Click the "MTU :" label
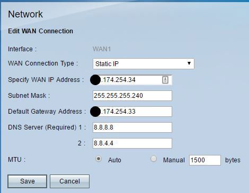The width and height of the screenshot is (249, 193). [x=16, y=160]
